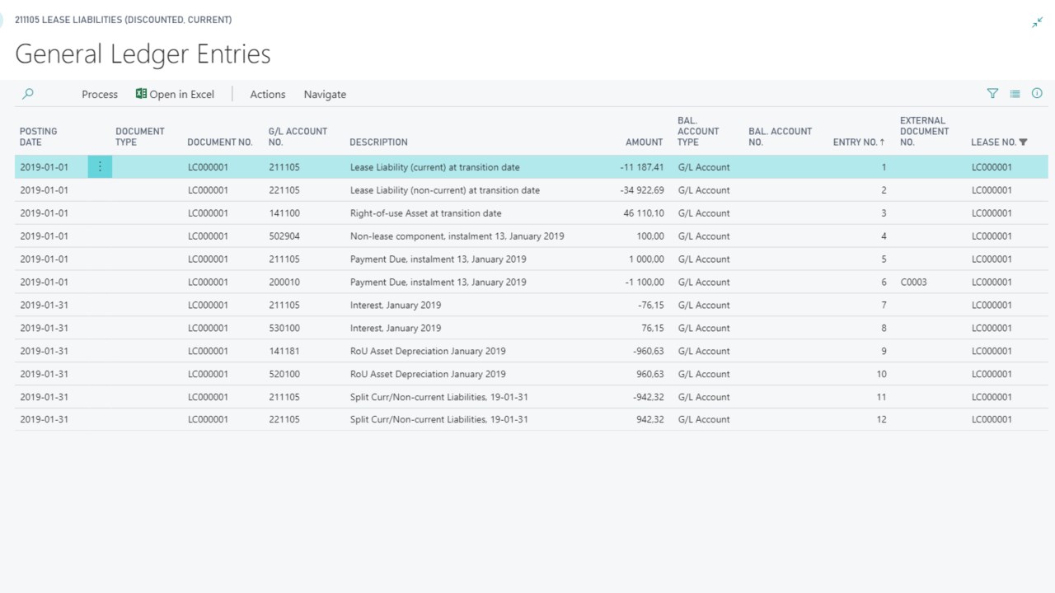Collapse the page with the shrink arrows icon
Viewport: 1055px width, 593px height.
click(1037, 23)
